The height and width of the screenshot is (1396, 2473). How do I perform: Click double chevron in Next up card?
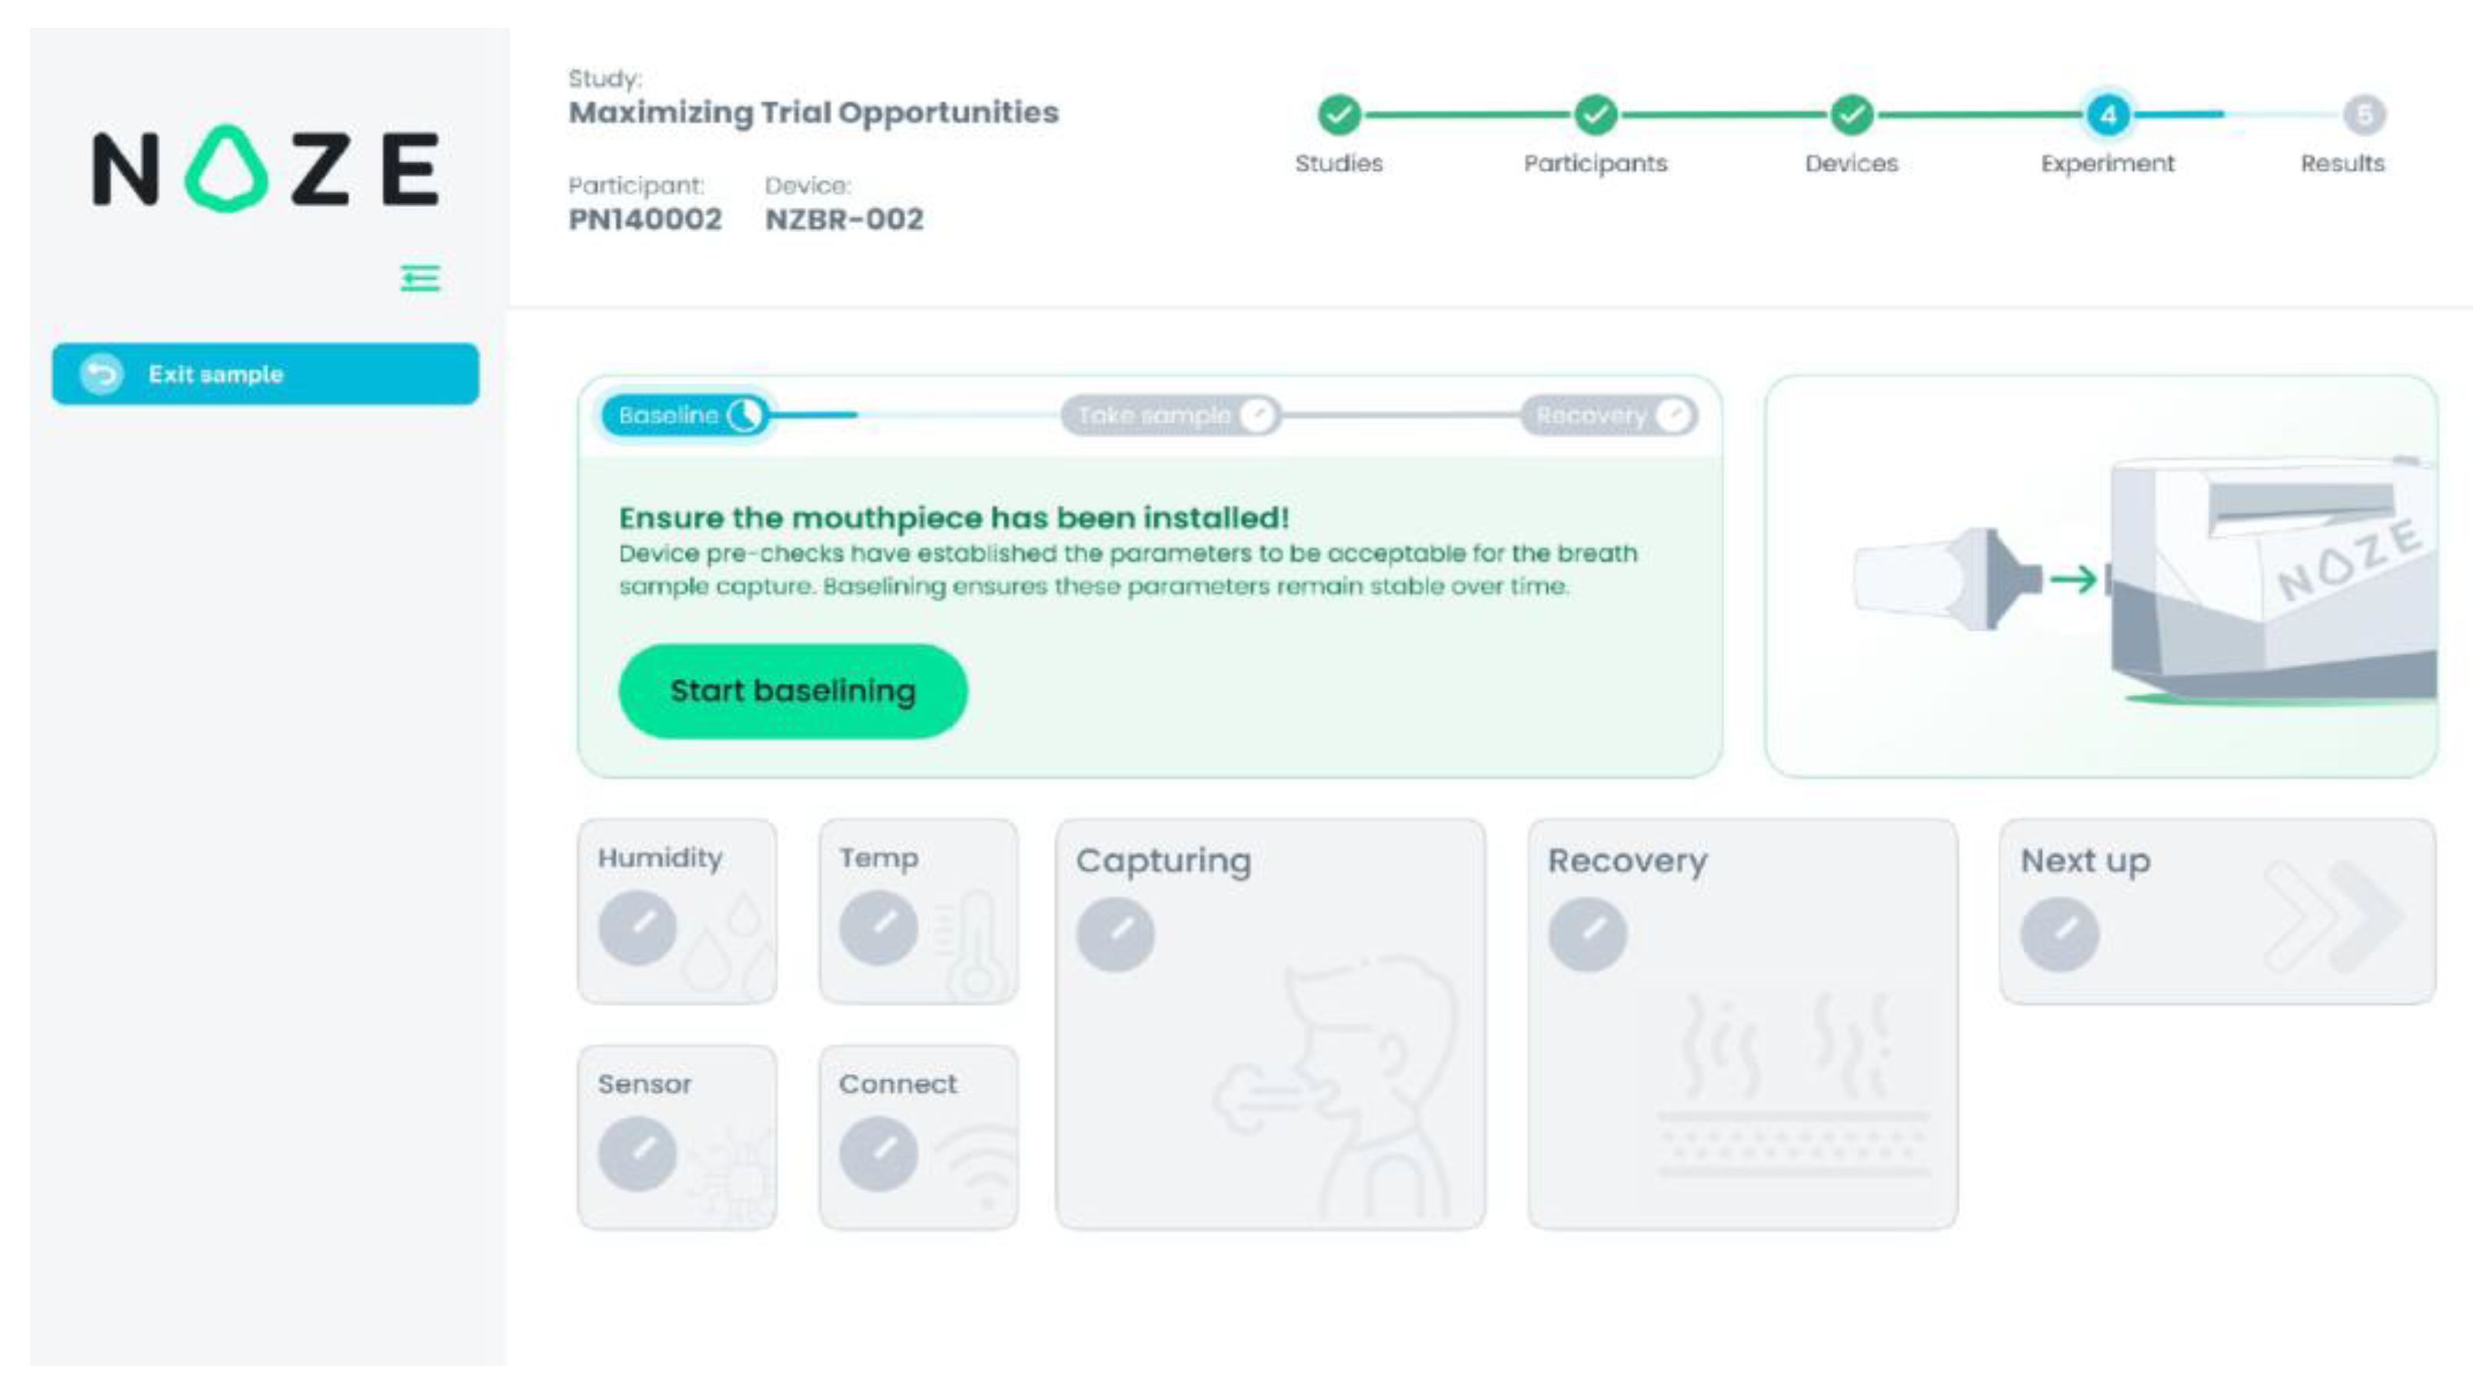tap(2333, 916)
